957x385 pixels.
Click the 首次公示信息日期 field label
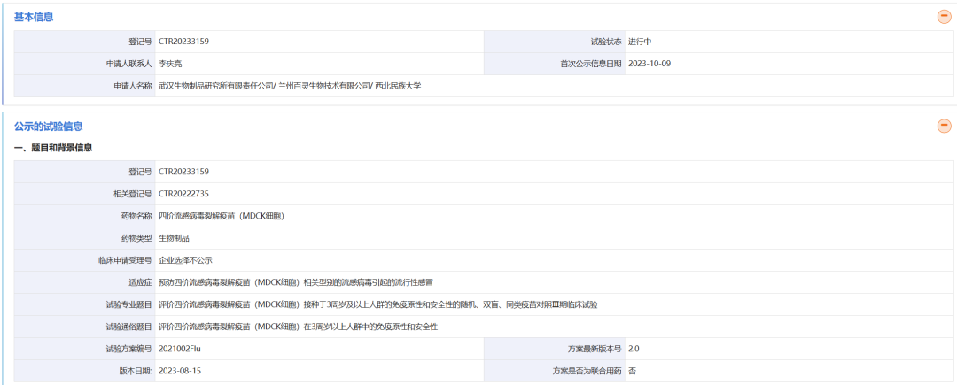coord(591,64)
